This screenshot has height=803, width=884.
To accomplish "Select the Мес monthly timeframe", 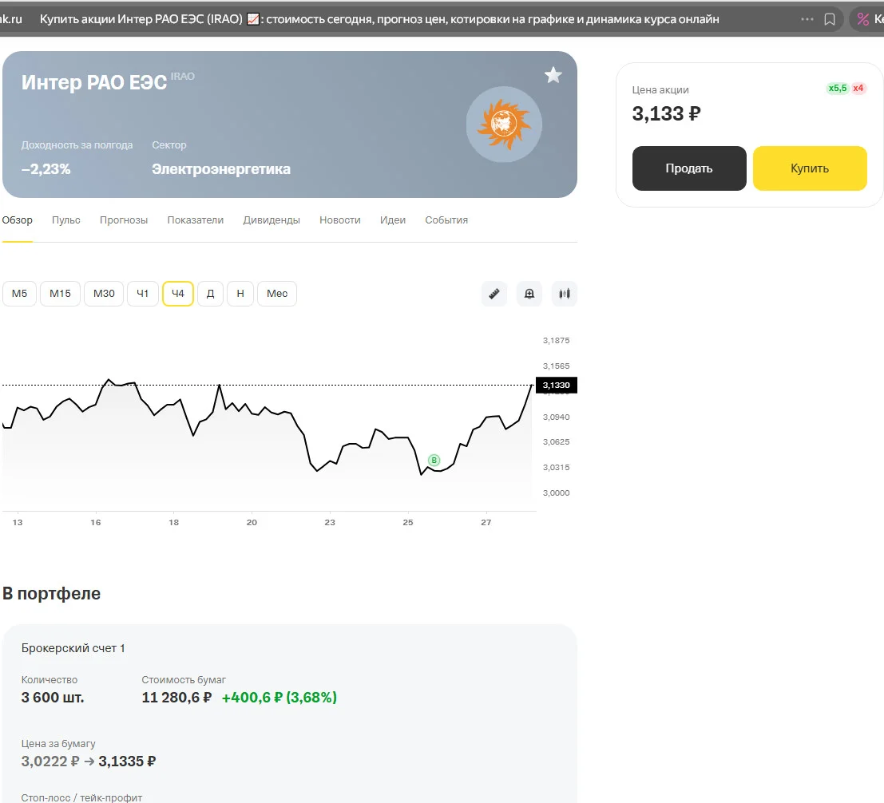I will (277, 294).
